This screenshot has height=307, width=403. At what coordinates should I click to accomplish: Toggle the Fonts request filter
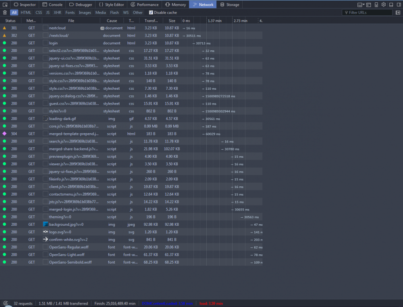(70, 12)
